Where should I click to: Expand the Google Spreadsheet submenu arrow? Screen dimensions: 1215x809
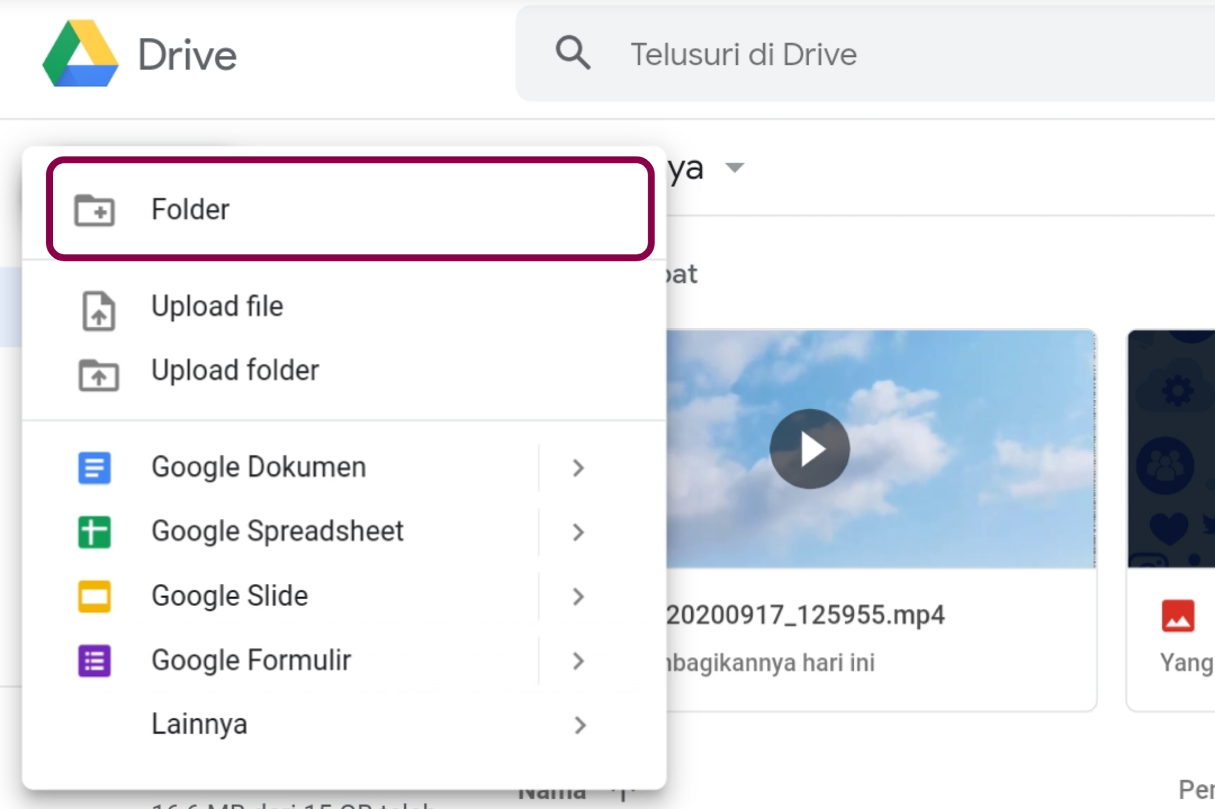click(x=578, y=532)
